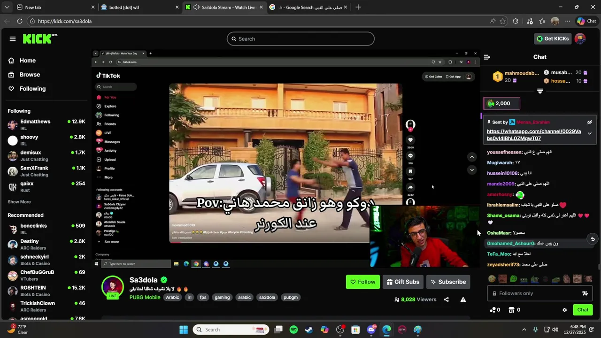Expand followed list with Show More
The width and height of the screenshot is (601, 338).
[x=19, y=202]
